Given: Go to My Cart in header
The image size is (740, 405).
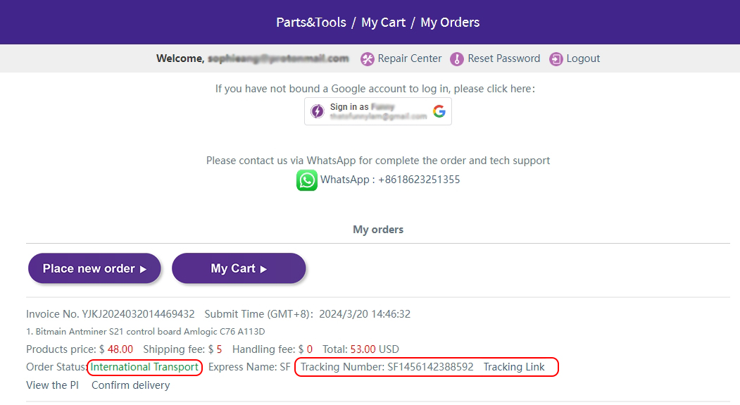Looking at the screenshot, I should (384, 23).
